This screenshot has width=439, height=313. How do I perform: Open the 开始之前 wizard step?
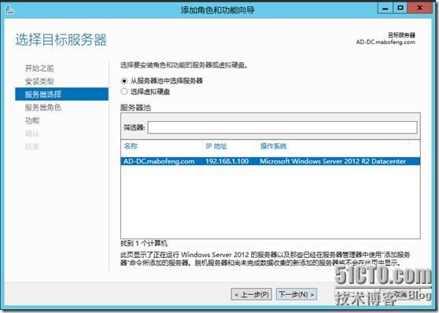pos(39,68)
